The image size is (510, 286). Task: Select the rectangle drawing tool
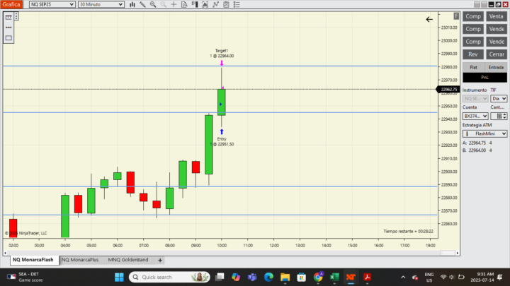(x=8, y=38)
